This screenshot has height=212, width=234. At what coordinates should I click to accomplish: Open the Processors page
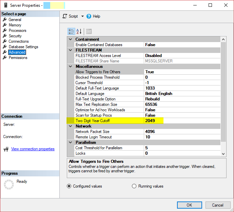pos(17,31)
